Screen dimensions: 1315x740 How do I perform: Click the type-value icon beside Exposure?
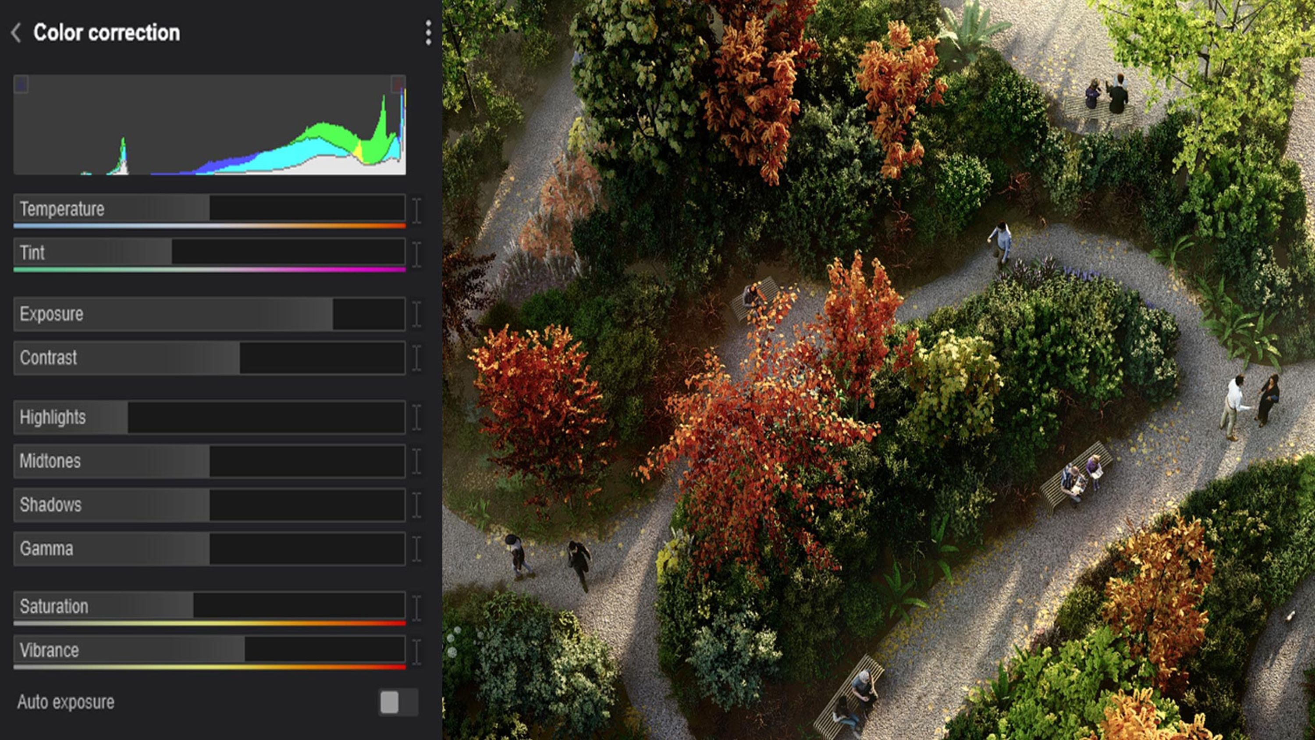point(416,314)
